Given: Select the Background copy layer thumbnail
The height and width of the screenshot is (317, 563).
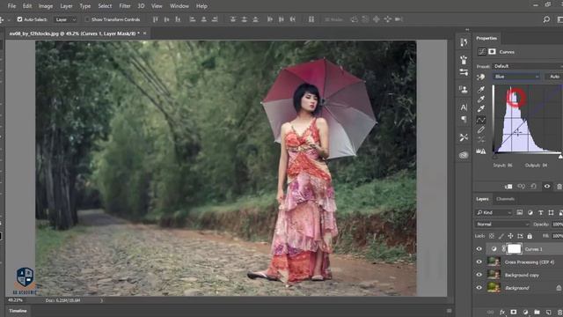Looking at the screenshot, I should click(x=494, y=275).
